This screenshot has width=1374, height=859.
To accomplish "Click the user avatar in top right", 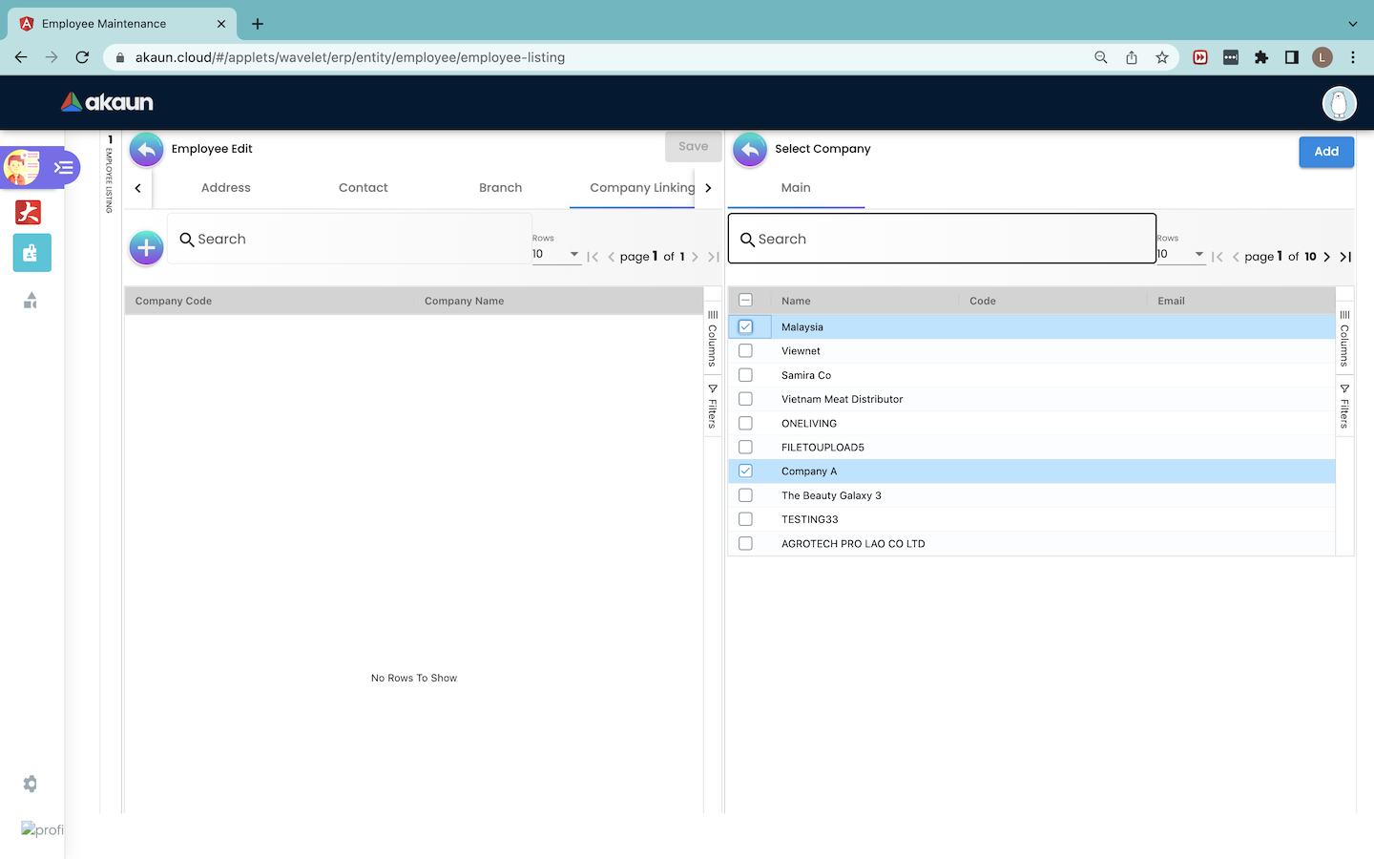I will 1339,103.
